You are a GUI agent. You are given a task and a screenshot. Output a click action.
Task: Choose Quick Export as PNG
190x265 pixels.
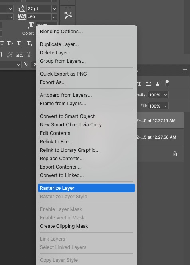tap(86, 74)
